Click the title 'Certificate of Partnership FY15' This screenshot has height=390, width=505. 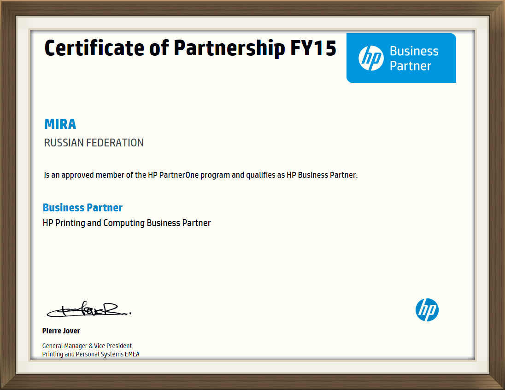[x=190, y=48]
